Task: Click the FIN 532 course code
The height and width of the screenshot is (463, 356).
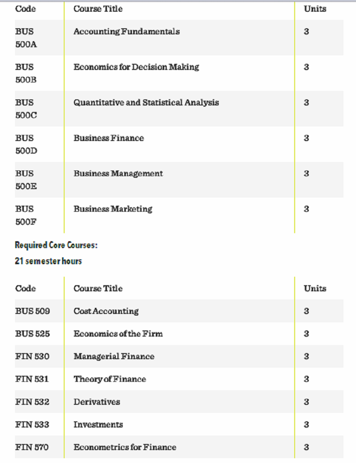Action: 32,402
